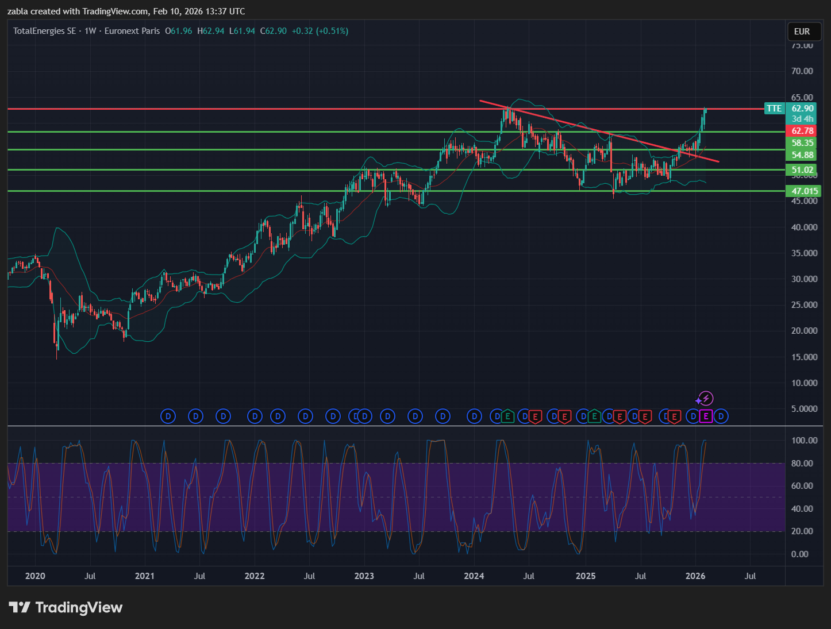This screenshot has width=831, height=629.
Task: Click the rightmost dividend D marker
Action: [721, 416]
